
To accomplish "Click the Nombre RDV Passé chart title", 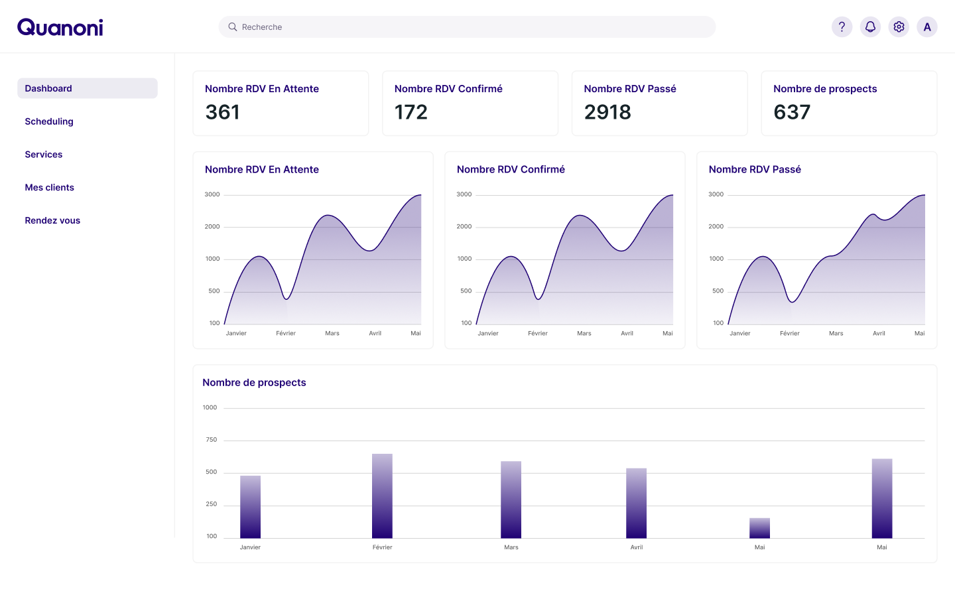I will (x=755, y=170).
